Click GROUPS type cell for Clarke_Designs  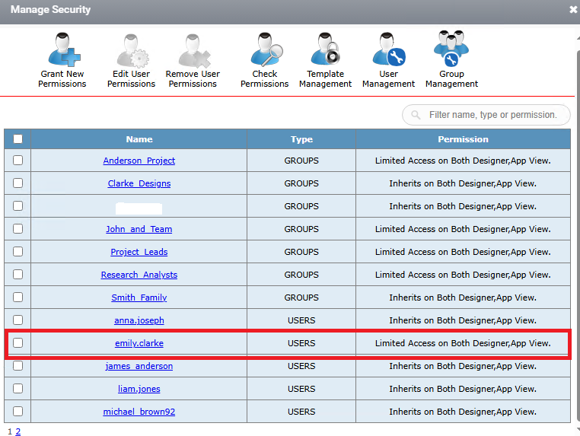(301, 183)
